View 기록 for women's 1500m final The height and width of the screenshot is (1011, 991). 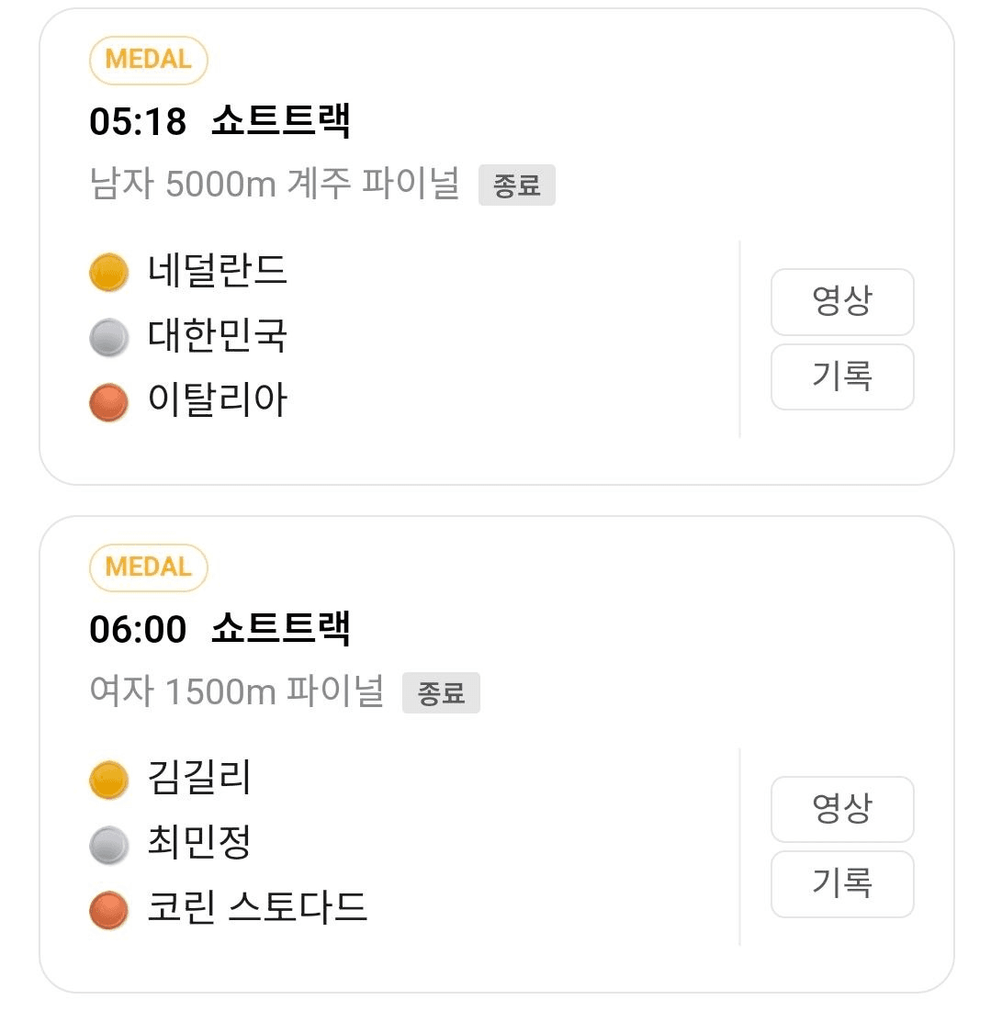[x=841, y=883]
